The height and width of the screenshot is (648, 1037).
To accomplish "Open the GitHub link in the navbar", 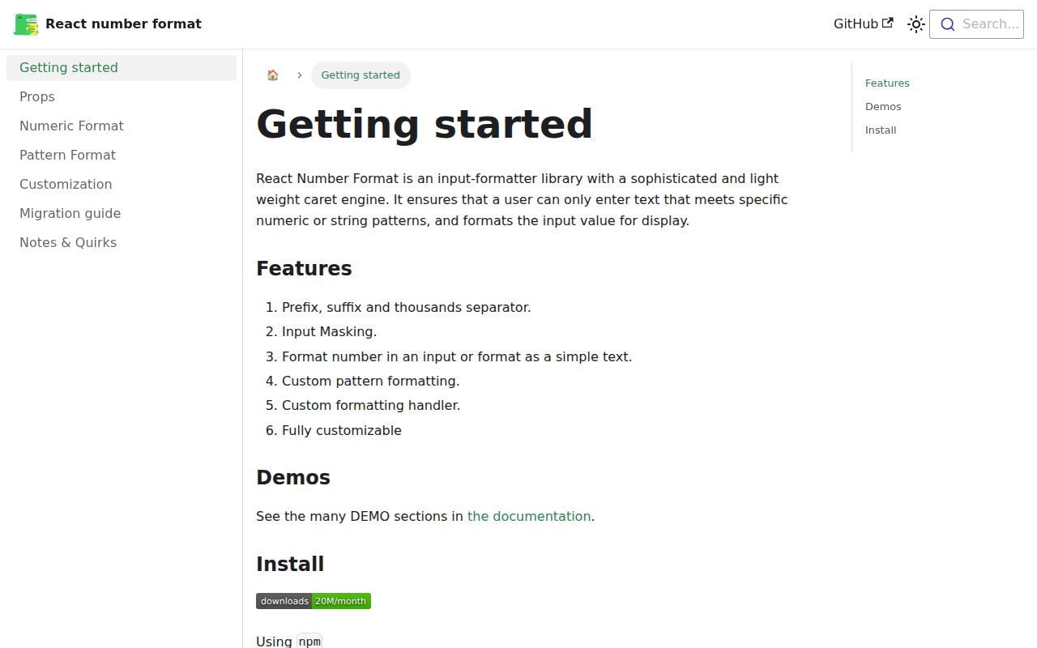I will click(x=863, y=24).
